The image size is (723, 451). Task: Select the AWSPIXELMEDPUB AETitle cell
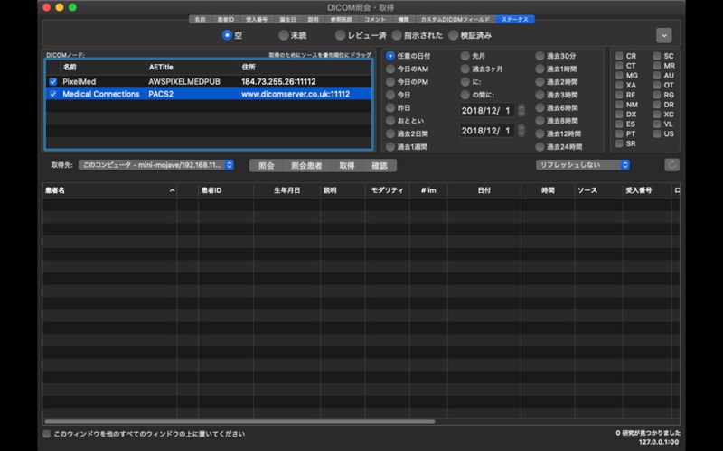pyautogui.click(x=184, y=81)
